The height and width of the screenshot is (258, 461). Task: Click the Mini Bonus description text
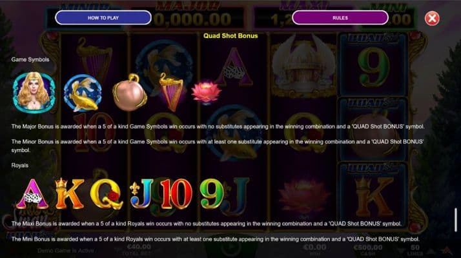pos(216,239)
